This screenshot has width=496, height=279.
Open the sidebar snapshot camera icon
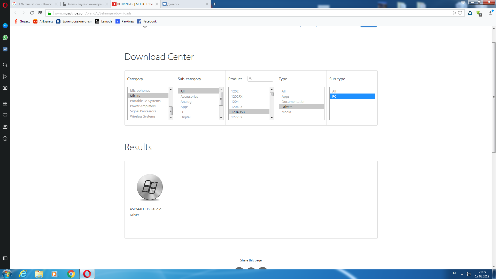5,88
